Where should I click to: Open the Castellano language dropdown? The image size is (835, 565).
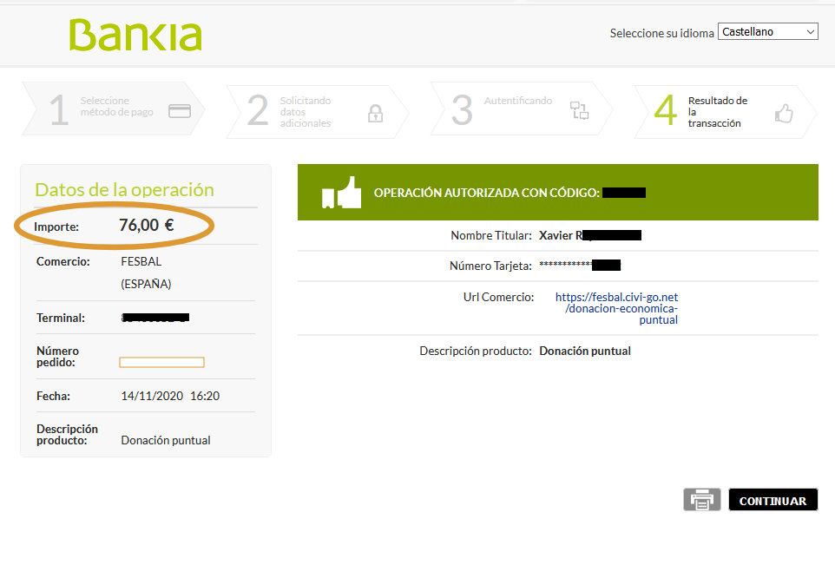(767, 32)
